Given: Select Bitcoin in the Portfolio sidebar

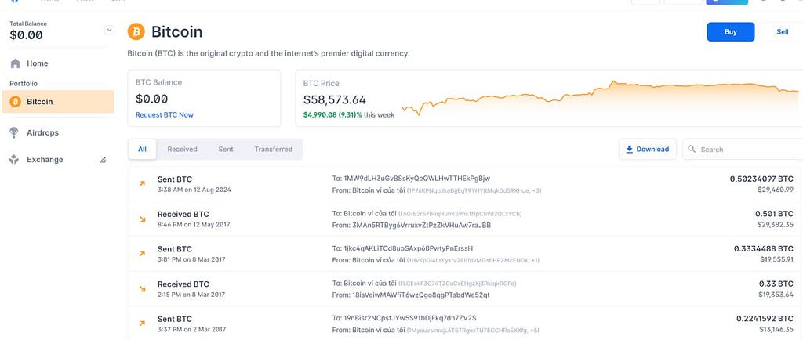Looking at the screenshot, I should point(58,102).
